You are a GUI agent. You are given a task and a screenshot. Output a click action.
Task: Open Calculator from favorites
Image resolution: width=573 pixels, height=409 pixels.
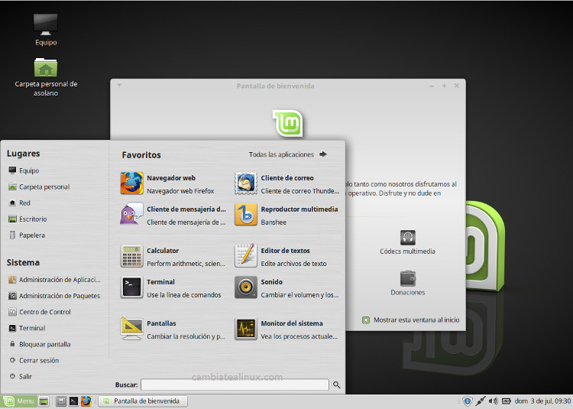click(173, 257)
